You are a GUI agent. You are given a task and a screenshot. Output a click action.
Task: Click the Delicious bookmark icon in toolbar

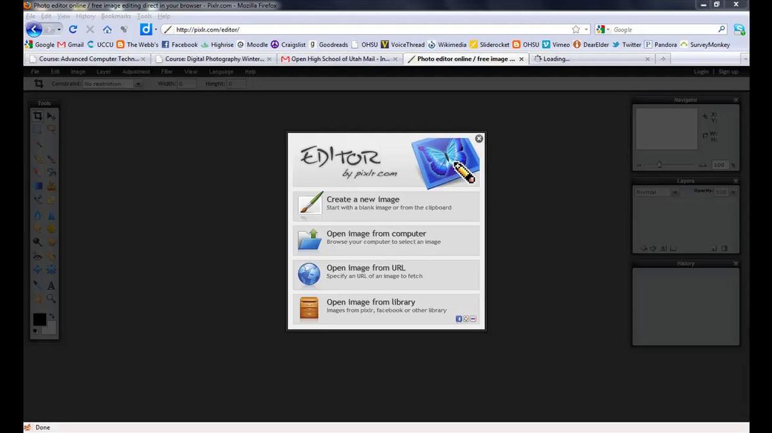click(x=146, y=29)
